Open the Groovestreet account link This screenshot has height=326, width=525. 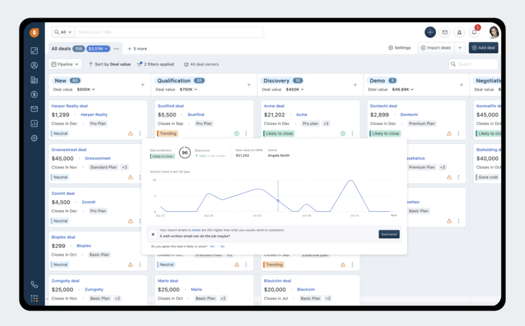97,158
